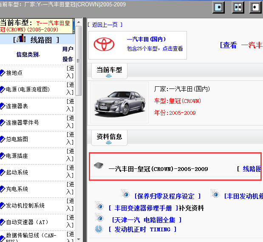This screenshot has width=263, height=242.
Task: Click 进入 for 电源插座
Action: tap(70, 155)
